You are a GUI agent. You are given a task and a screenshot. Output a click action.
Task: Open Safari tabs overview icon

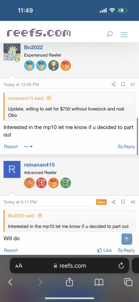tap(128, 282)
